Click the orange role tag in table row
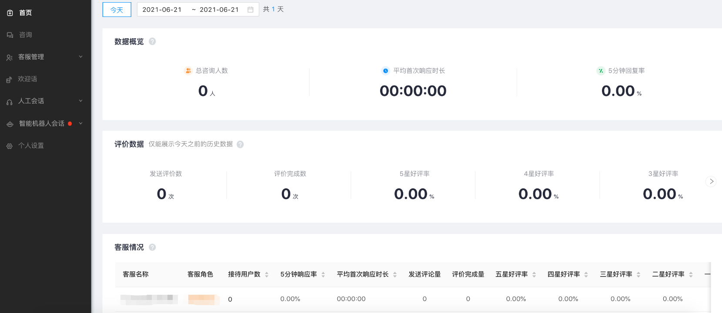Screen dimensions: 722x313 pos(204,299)
